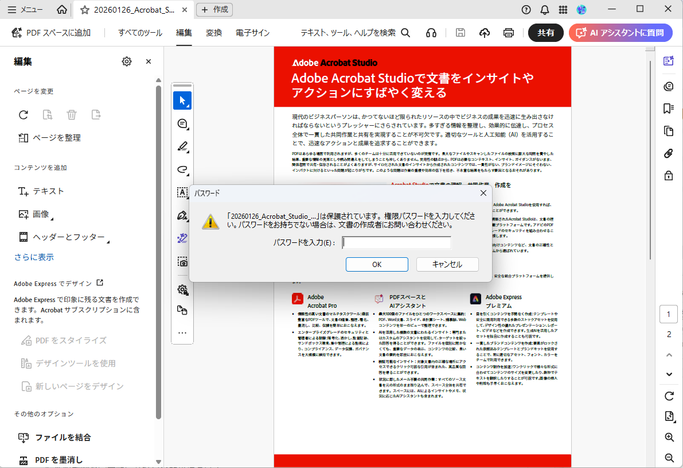Select the text box A tool
683x468 pixels.
click(182, 192)
